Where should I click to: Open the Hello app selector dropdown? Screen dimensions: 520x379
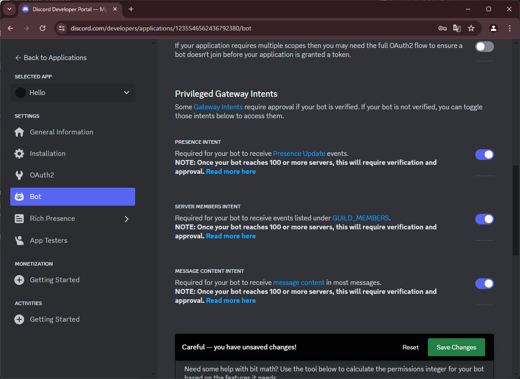coord(72,92)
